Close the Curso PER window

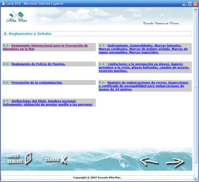click(x=195, y=4)
